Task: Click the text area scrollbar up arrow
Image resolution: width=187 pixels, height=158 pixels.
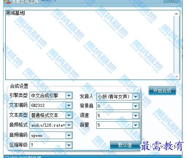Action: pos(176,14)
